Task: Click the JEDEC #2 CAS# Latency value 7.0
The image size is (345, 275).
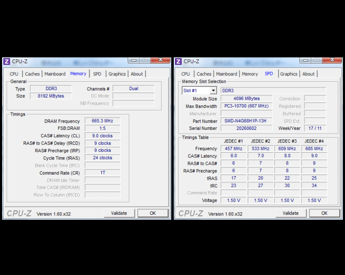Action: 260,156
